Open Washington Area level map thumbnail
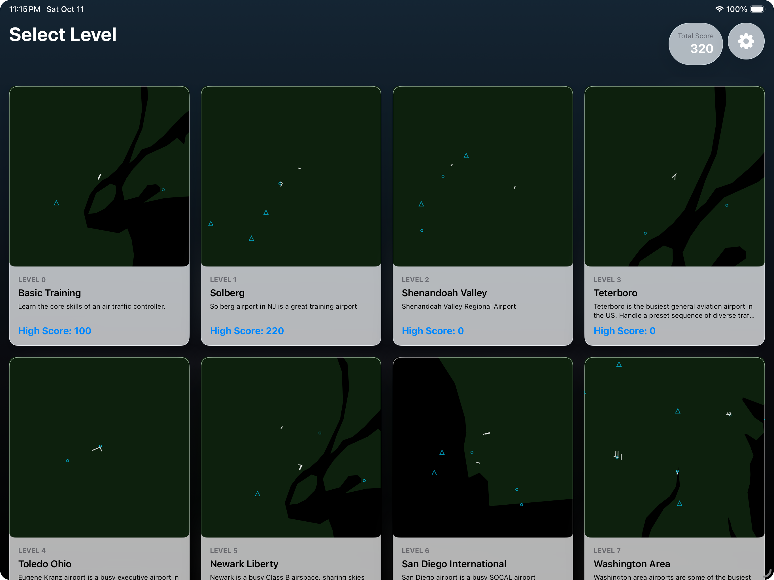Screen dimensions: 774x580 tap(674, 447)
